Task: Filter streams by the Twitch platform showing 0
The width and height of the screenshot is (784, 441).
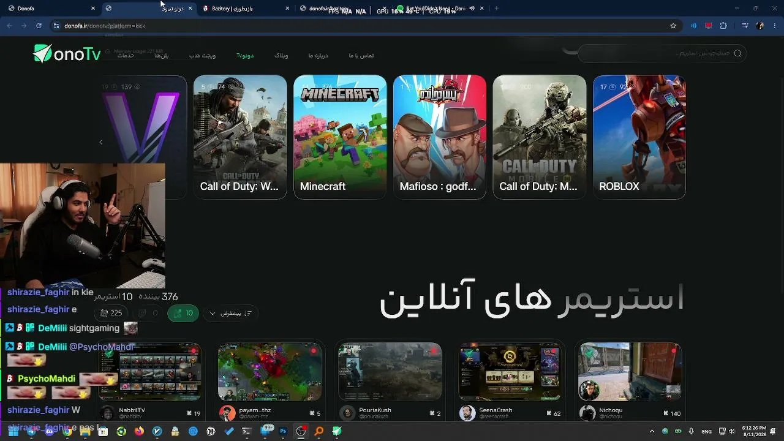Action: pos(148,313)
